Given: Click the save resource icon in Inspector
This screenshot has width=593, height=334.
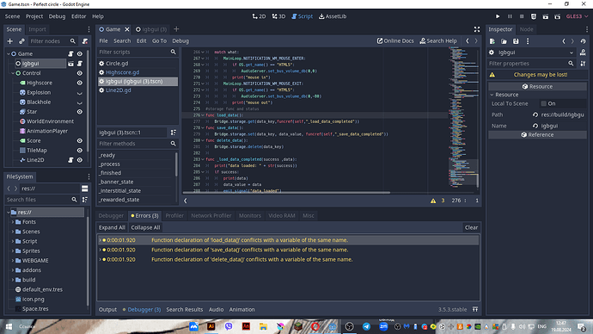Looking at the screenshot, I should [516, 41].
